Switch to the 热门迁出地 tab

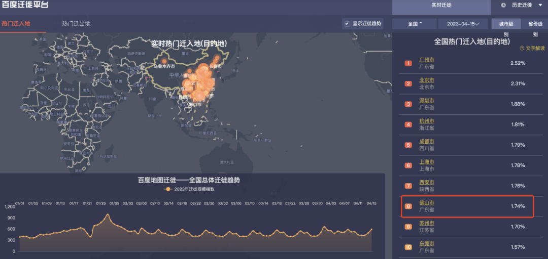tap(76, 24)
